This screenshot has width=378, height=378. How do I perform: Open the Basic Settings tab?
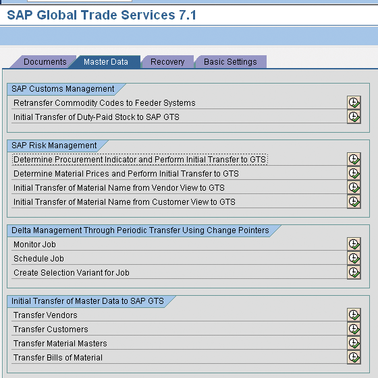pyautogui.click(x=230, y=62)
